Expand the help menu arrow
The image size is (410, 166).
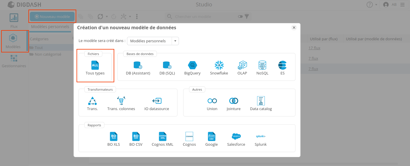click(x=376, y=5)
